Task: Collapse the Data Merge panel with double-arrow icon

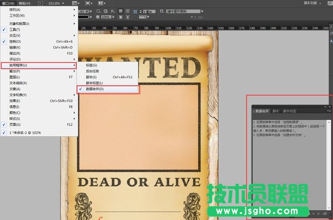Action: coord(325,107)
